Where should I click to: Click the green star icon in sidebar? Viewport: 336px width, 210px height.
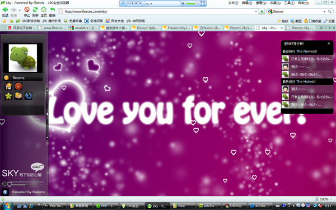(8, 96)
